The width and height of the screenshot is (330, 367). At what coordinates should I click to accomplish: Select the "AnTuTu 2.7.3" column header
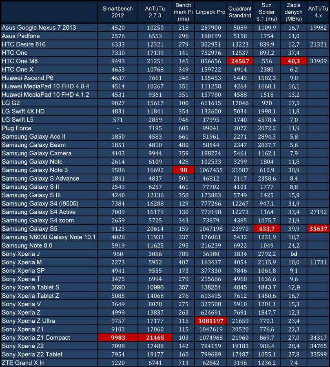coord(155,12)
